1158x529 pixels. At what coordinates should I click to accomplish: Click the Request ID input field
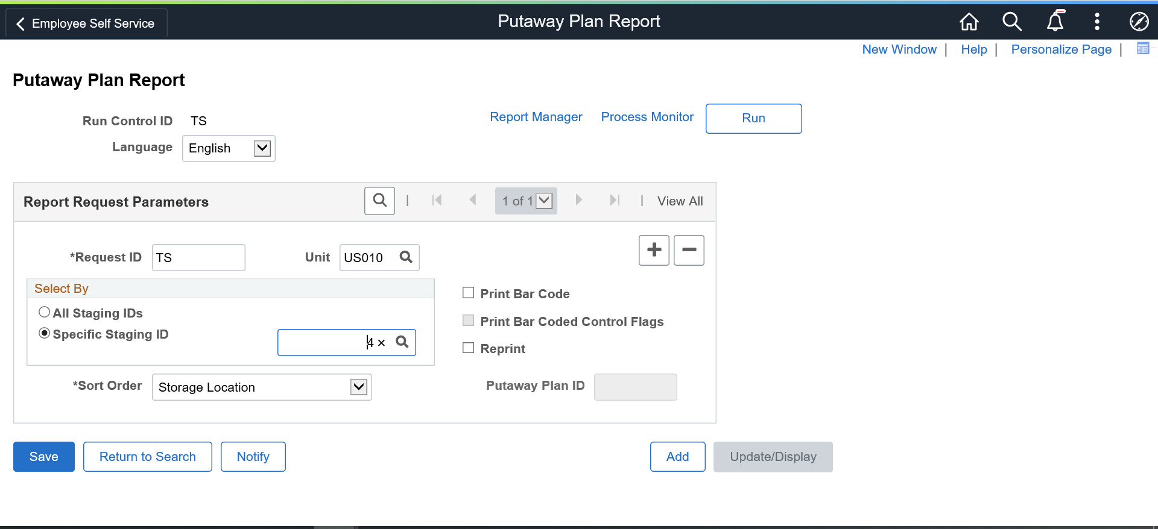(198, 257)
